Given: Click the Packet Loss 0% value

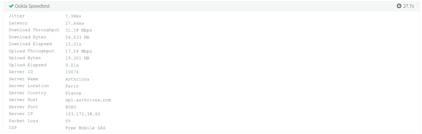Looking at the screenshot, I should click(68, 121).
